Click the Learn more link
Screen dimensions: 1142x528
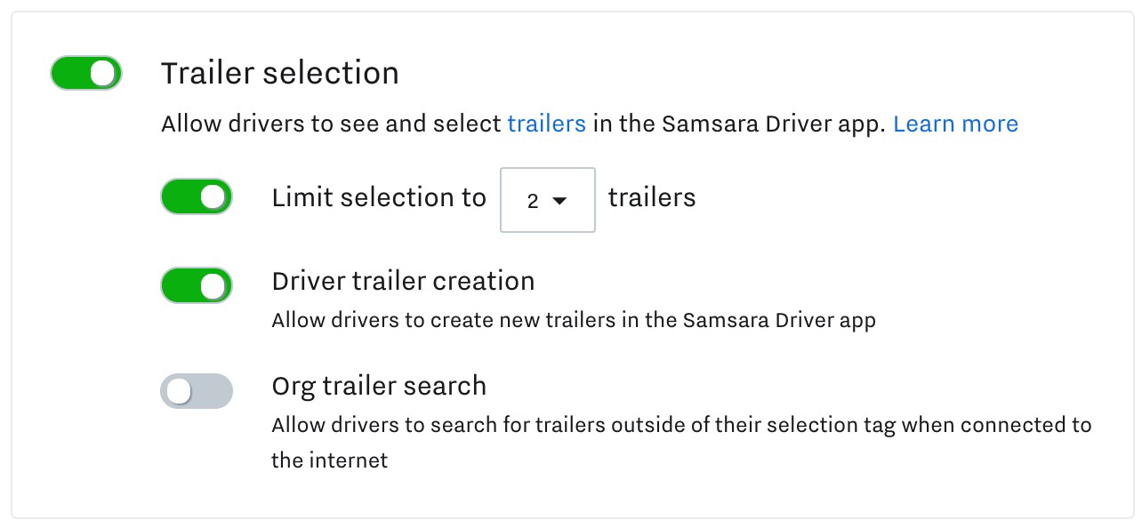click(955, 124)
